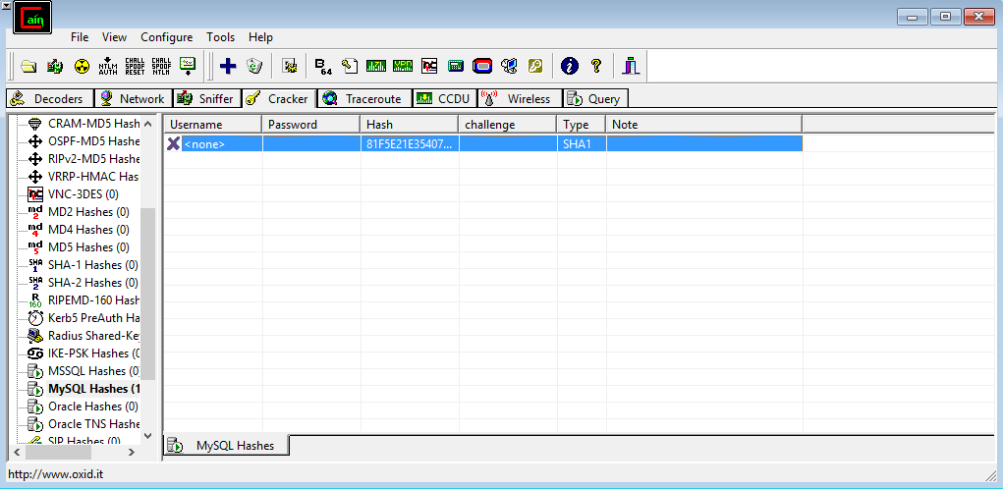This screenshot has height=489, width=1003.
Task: Switch to the Cracker tab
Action: [x=280, y=98]
